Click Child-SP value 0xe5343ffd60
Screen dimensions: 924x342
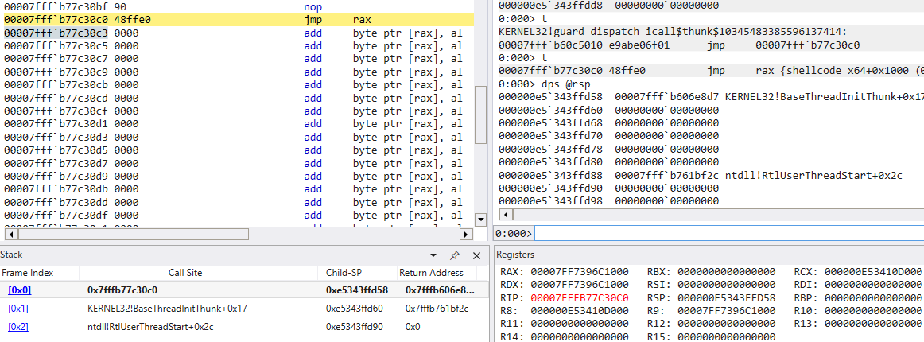pos(355,309)
